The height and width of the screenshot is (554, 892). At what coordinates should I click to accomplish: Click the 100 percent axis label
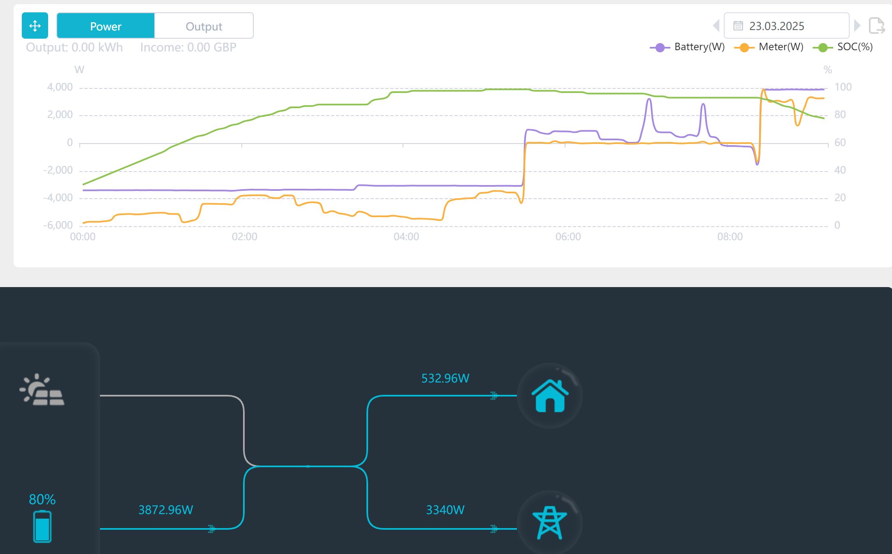click(x=843, y=87)
